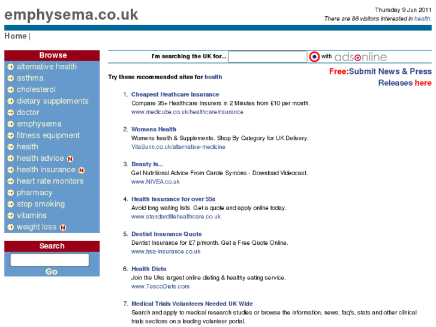Click the date Thursday 9 Jun 2011
This screenshot has width=436, height=327.
[403, 10]
